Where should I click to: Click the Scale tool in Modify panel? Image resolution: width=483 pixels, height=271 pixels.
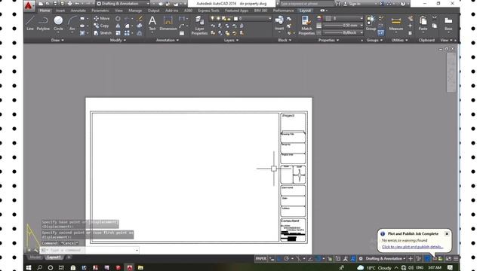click(x=118, y=33)
